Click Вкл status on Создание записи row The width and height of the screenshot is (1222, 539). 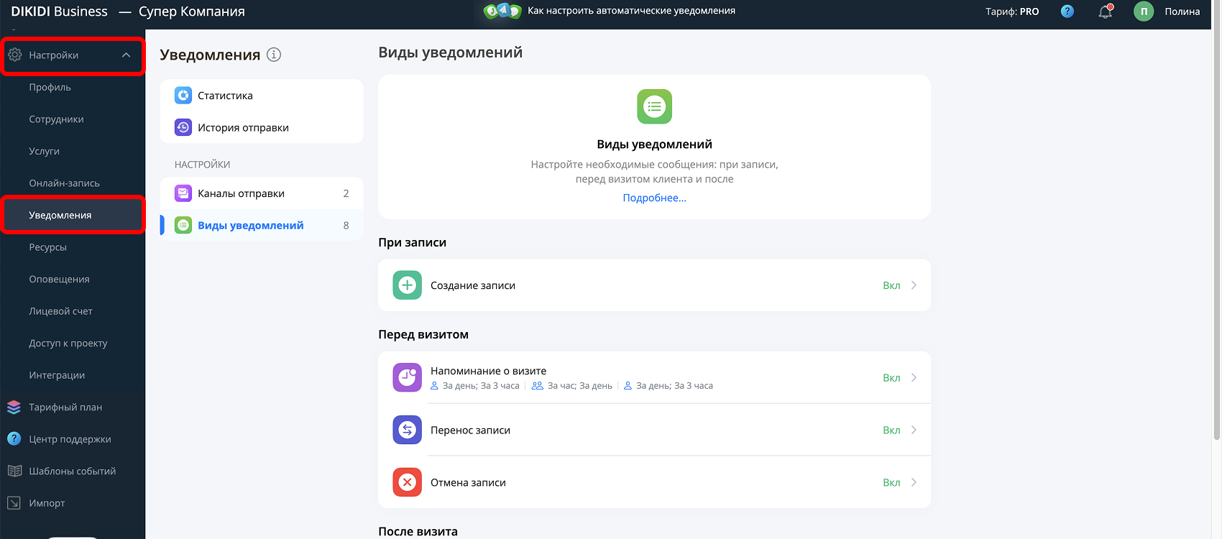pos(891,285)
